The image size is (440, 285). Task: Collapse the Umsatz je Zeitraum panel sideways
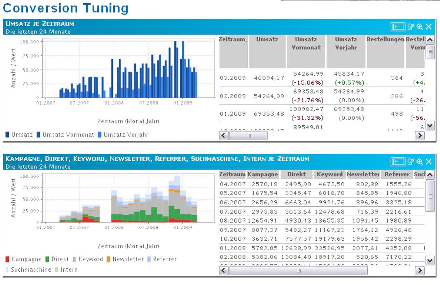(398, 27)
